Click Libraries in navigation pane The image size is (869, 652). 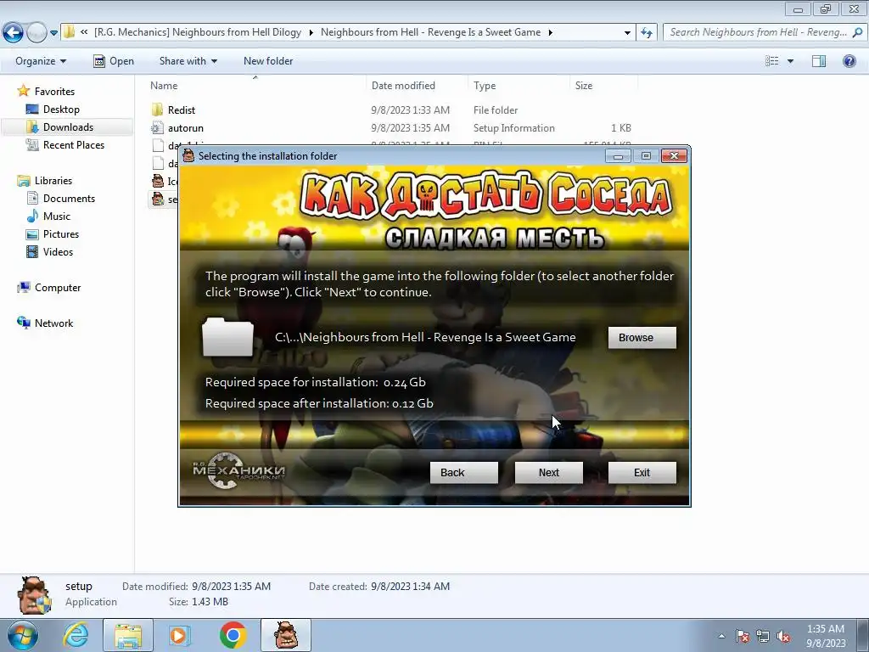point(53,181)
